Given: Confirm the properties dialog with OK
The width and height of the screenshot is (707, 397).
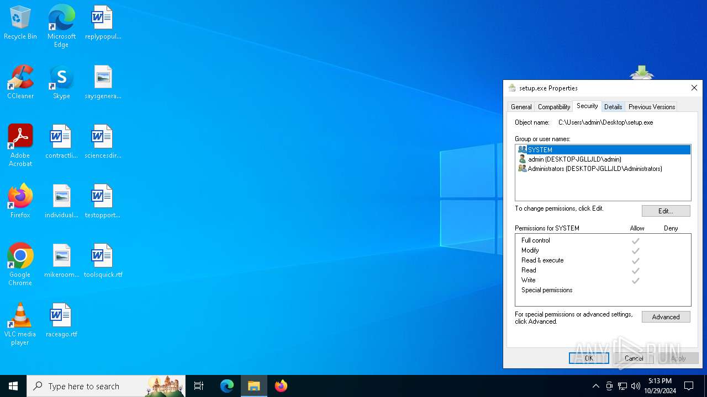Looking at the screenshot, I should tap(589, 358).
